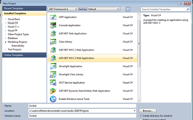Select the Console Application template name
The width and height of the screenshot is (193, 120).
(70, 26)
